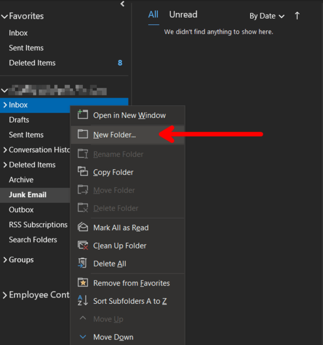Image resolution: width=323 pixels, height=345 pixels.
Task: Choose New Folder... from context menu
Action: [114, 135]
